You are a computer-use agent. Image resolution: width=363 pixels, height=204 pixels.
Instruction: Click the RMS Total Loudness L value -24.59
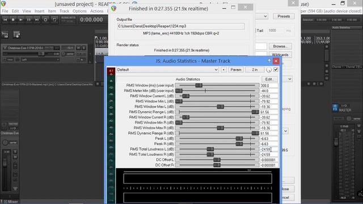(x=269, y=150)
